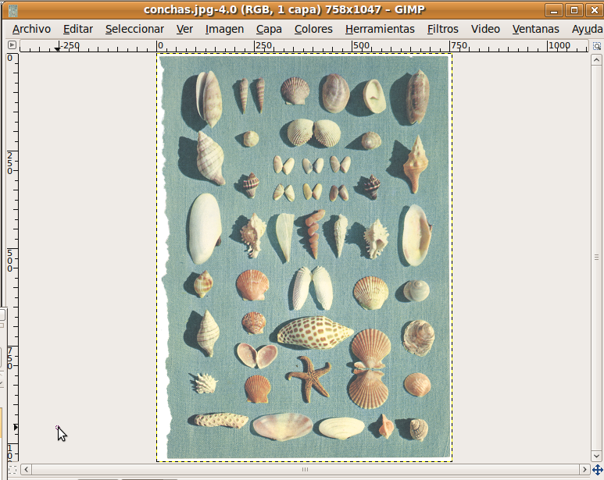Click the horizontal scrollbar's right arrow
Screen dimensions: 604x480
click(x=584, y=469)
